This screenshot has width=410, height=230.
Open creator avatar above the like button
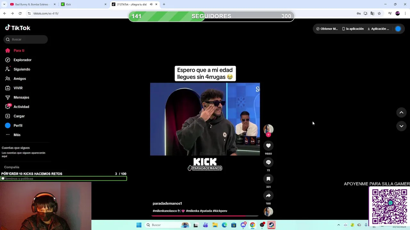[x=268, y=129]
